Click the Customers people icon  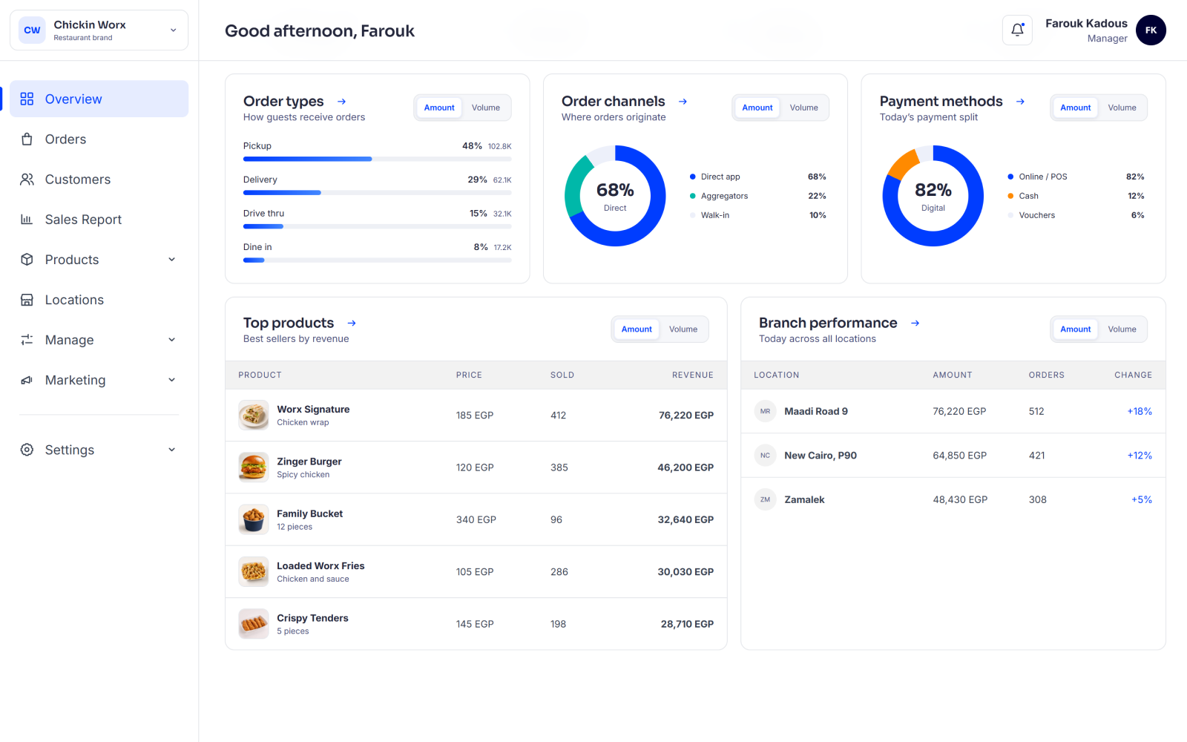27,180
